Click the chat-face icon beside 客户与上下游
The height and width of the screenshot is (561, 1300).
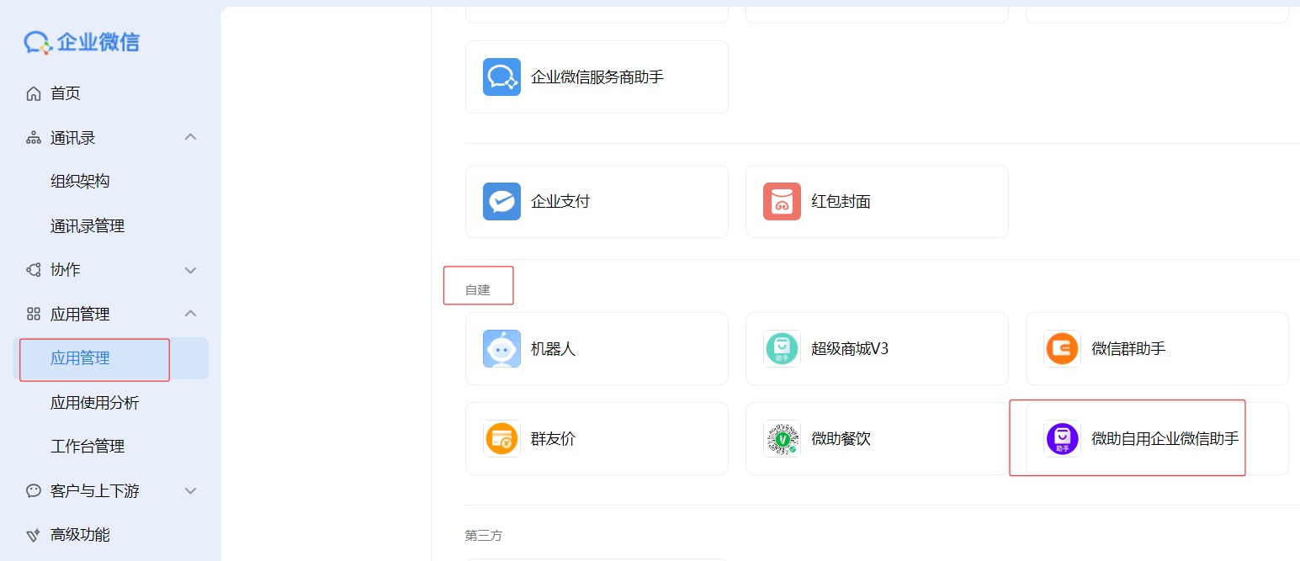click(x=34, y=490)
